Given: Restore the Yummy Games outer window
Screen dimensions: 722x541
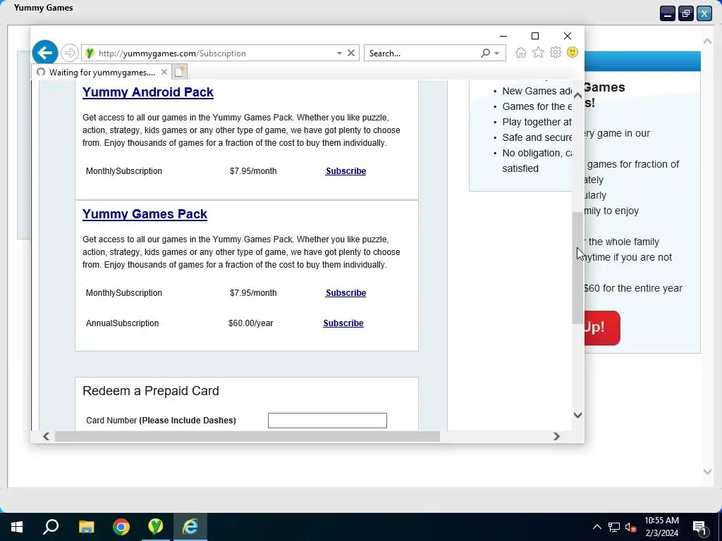Looking at the screenshot, I should [x=685, y=13].
